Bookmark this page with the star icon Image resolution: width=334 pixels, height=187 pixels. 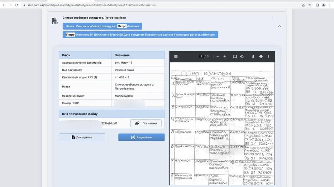[310, 5]
